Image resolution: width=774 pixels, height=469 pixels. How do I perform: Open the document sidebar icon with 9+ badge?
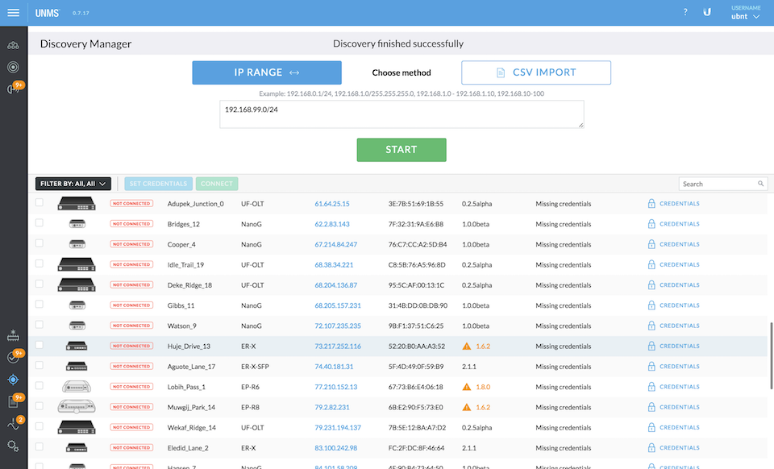click(15, 401)
